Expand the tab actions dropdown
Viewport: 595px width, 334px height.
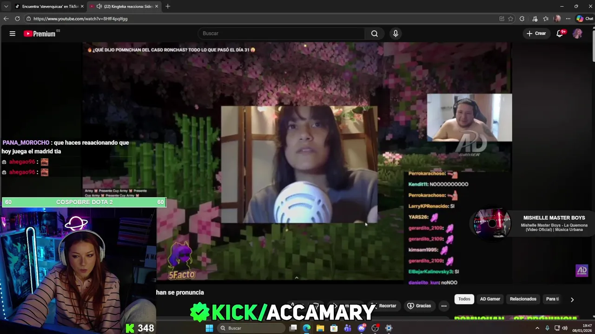coord(6,6)
